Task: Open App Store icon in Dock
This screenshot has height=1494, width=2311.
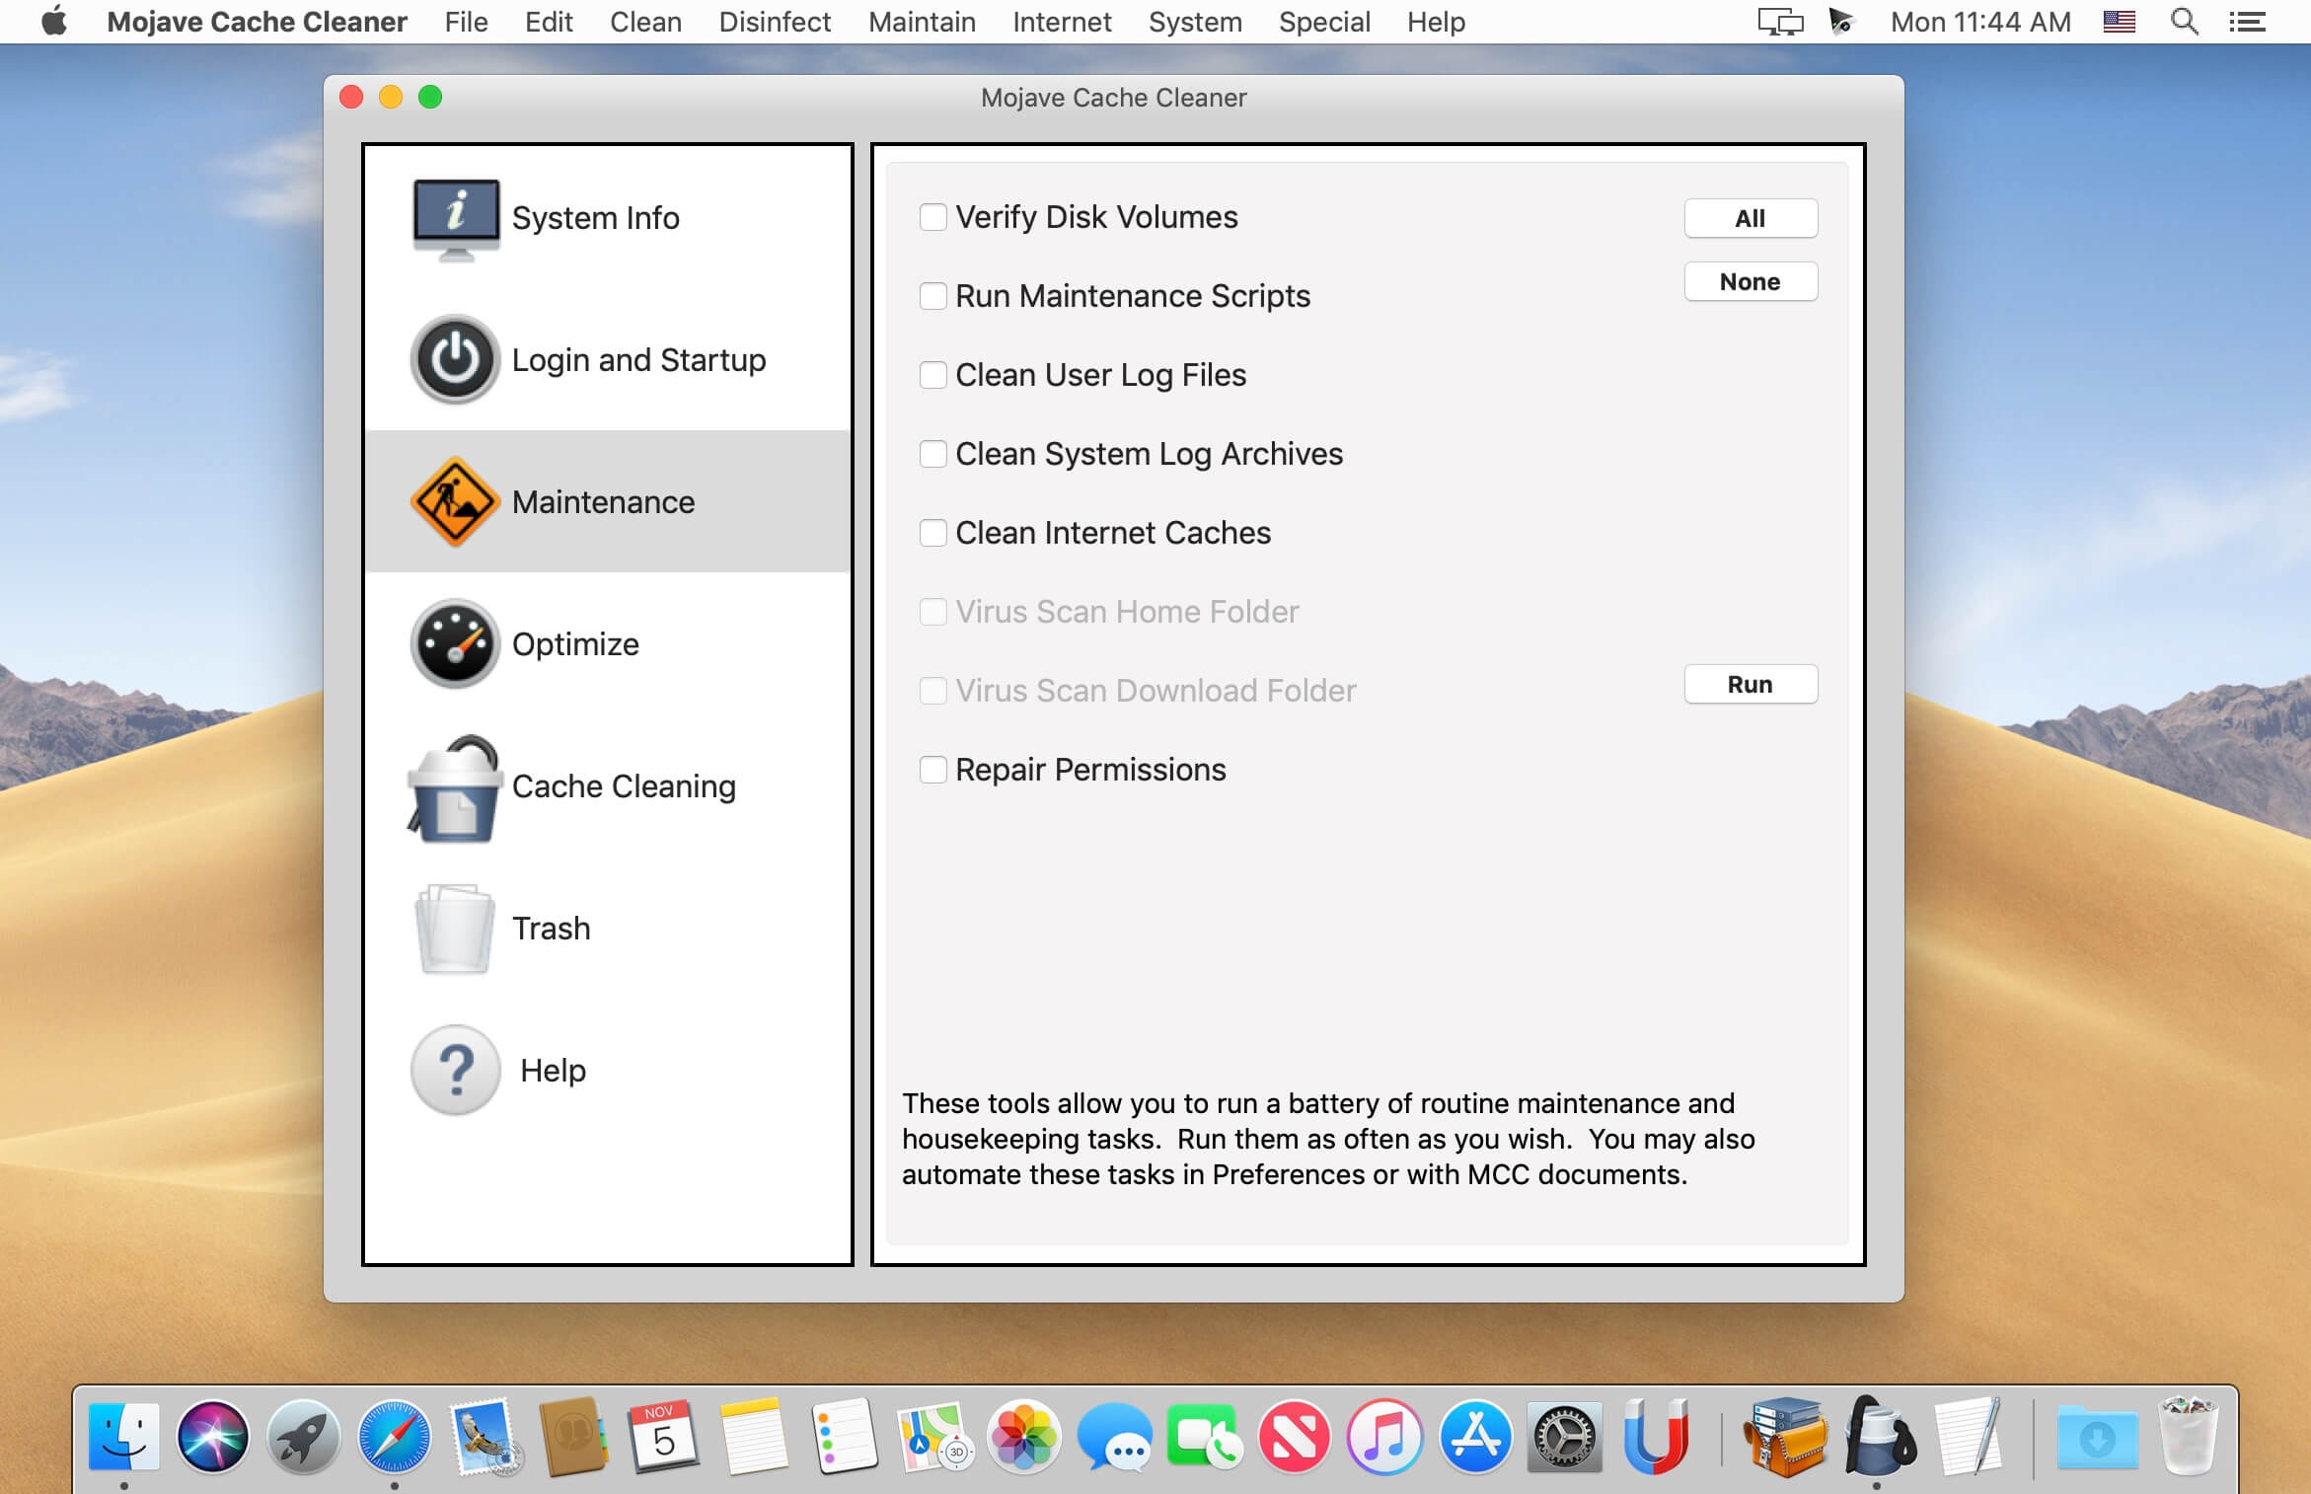Action: (1475, 1436)
